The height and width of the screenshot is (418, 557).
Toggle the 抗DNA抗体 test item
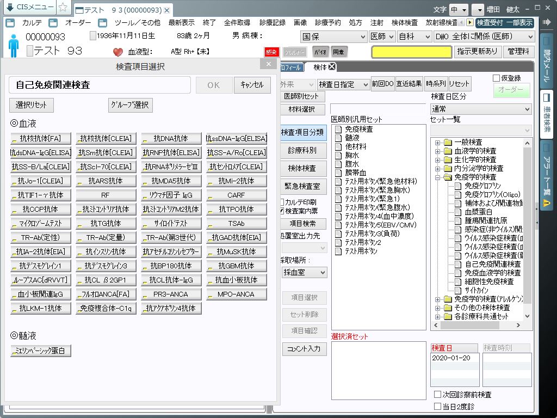[171, 138]
